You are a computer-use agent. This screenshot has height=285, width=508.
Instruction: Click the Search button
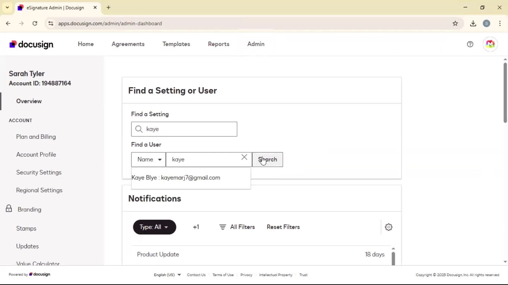point(267,159)
